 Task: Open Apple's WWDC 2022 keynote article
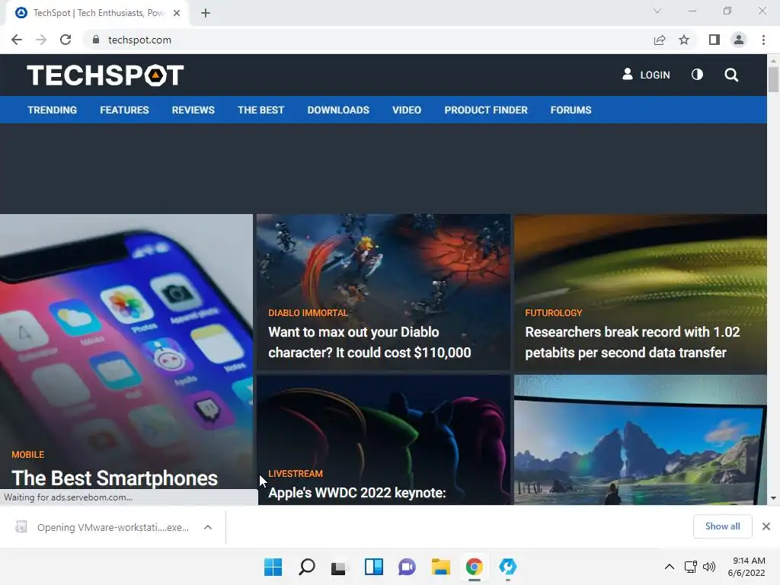[357, 493]
